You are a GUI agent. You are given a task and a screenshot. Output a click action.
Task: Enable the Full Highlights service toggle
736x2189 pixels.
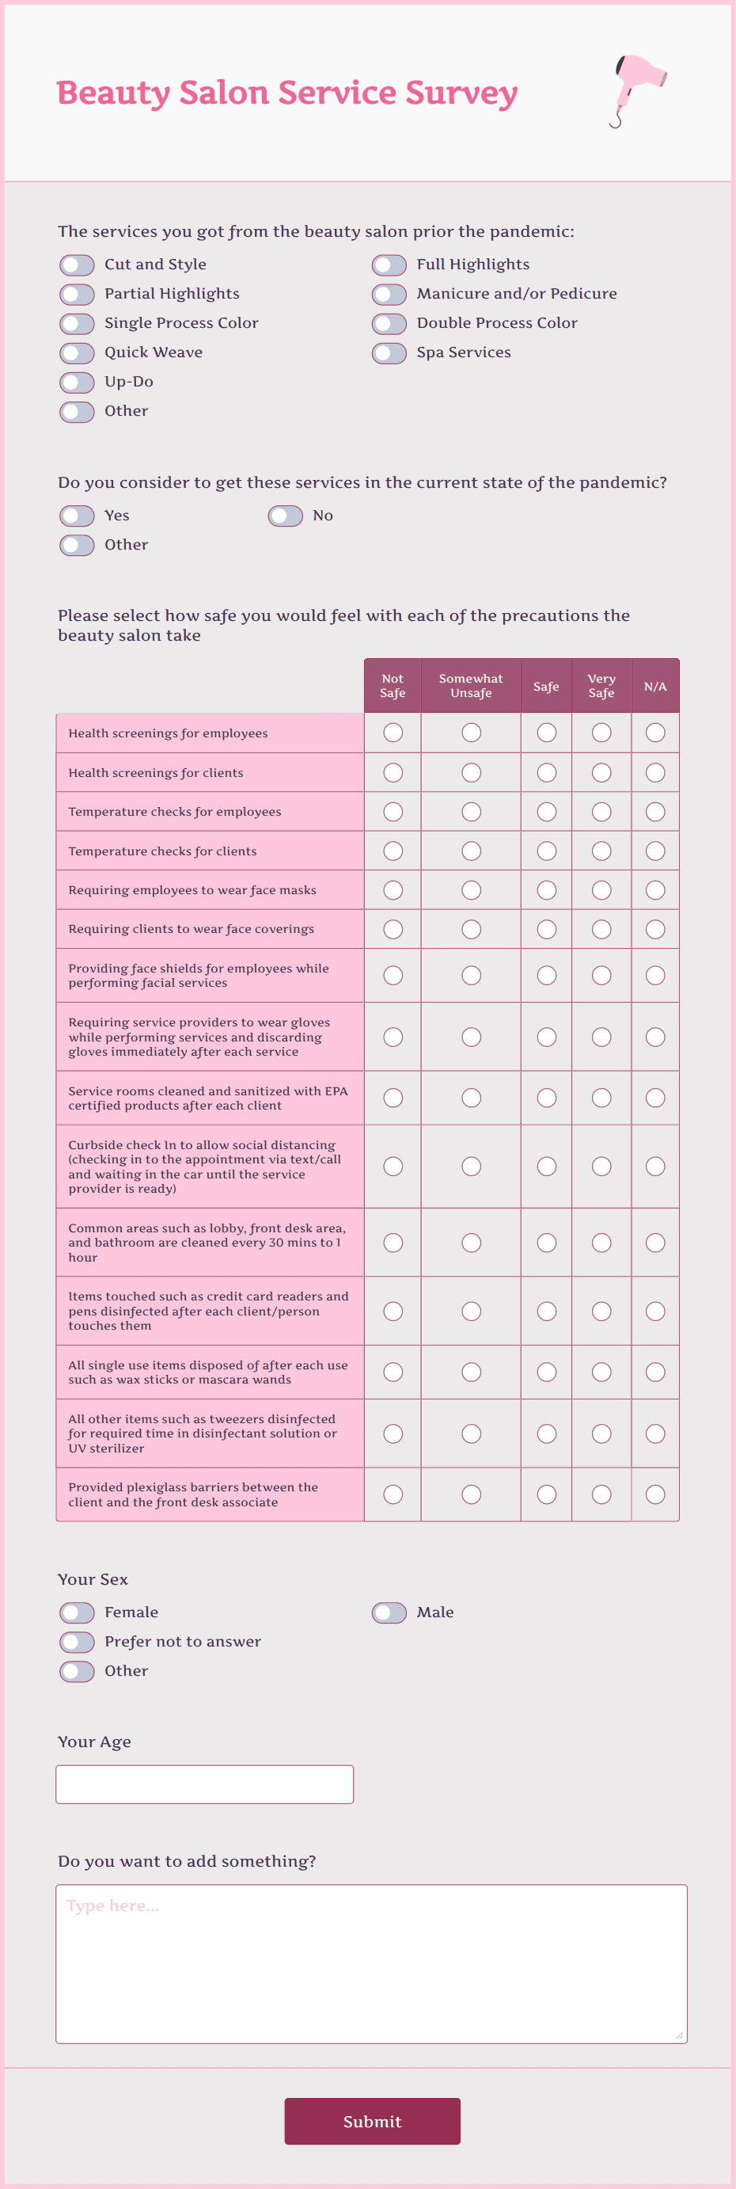pyautogui.click(x=389, y=265)
